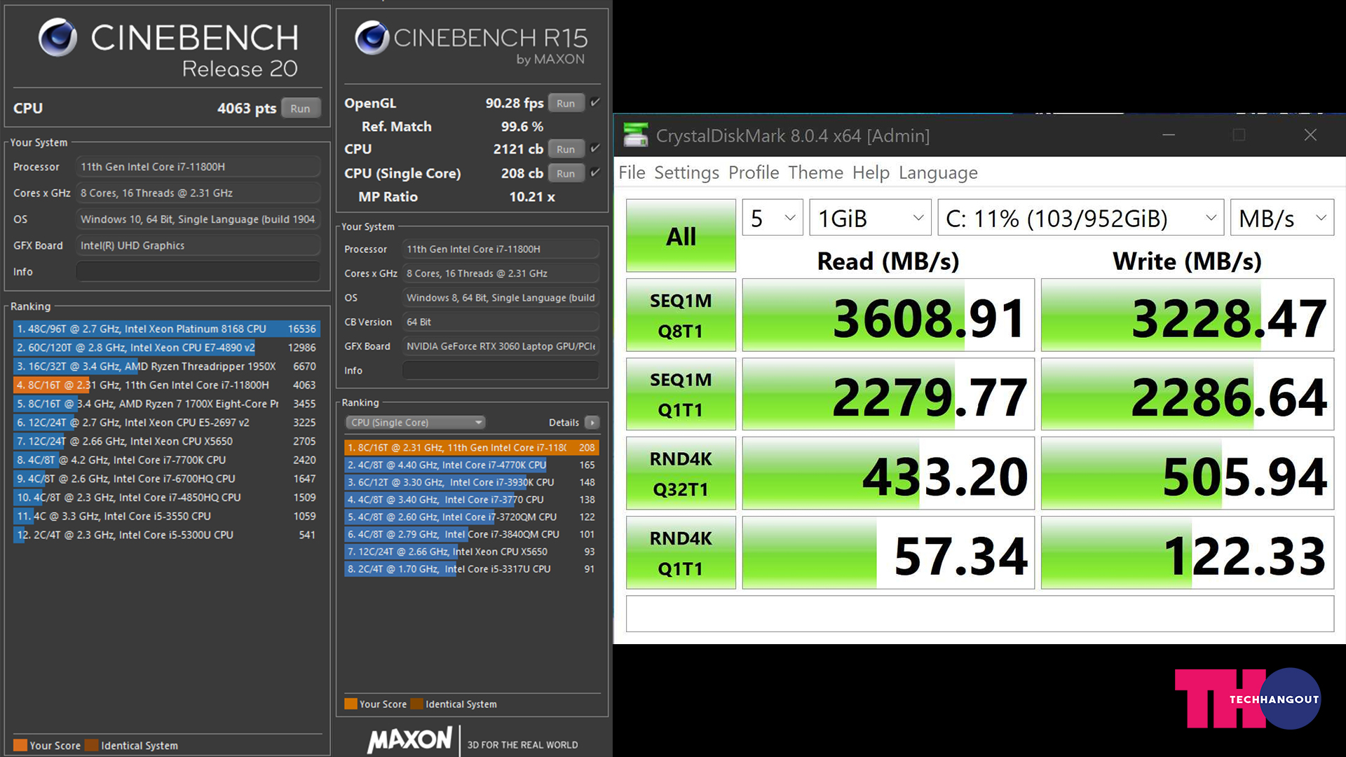Run the RND4K Q32T1 test
The height and width of the screenshot is (757, 1346).
pyautogui.click(x=681, y=474)
